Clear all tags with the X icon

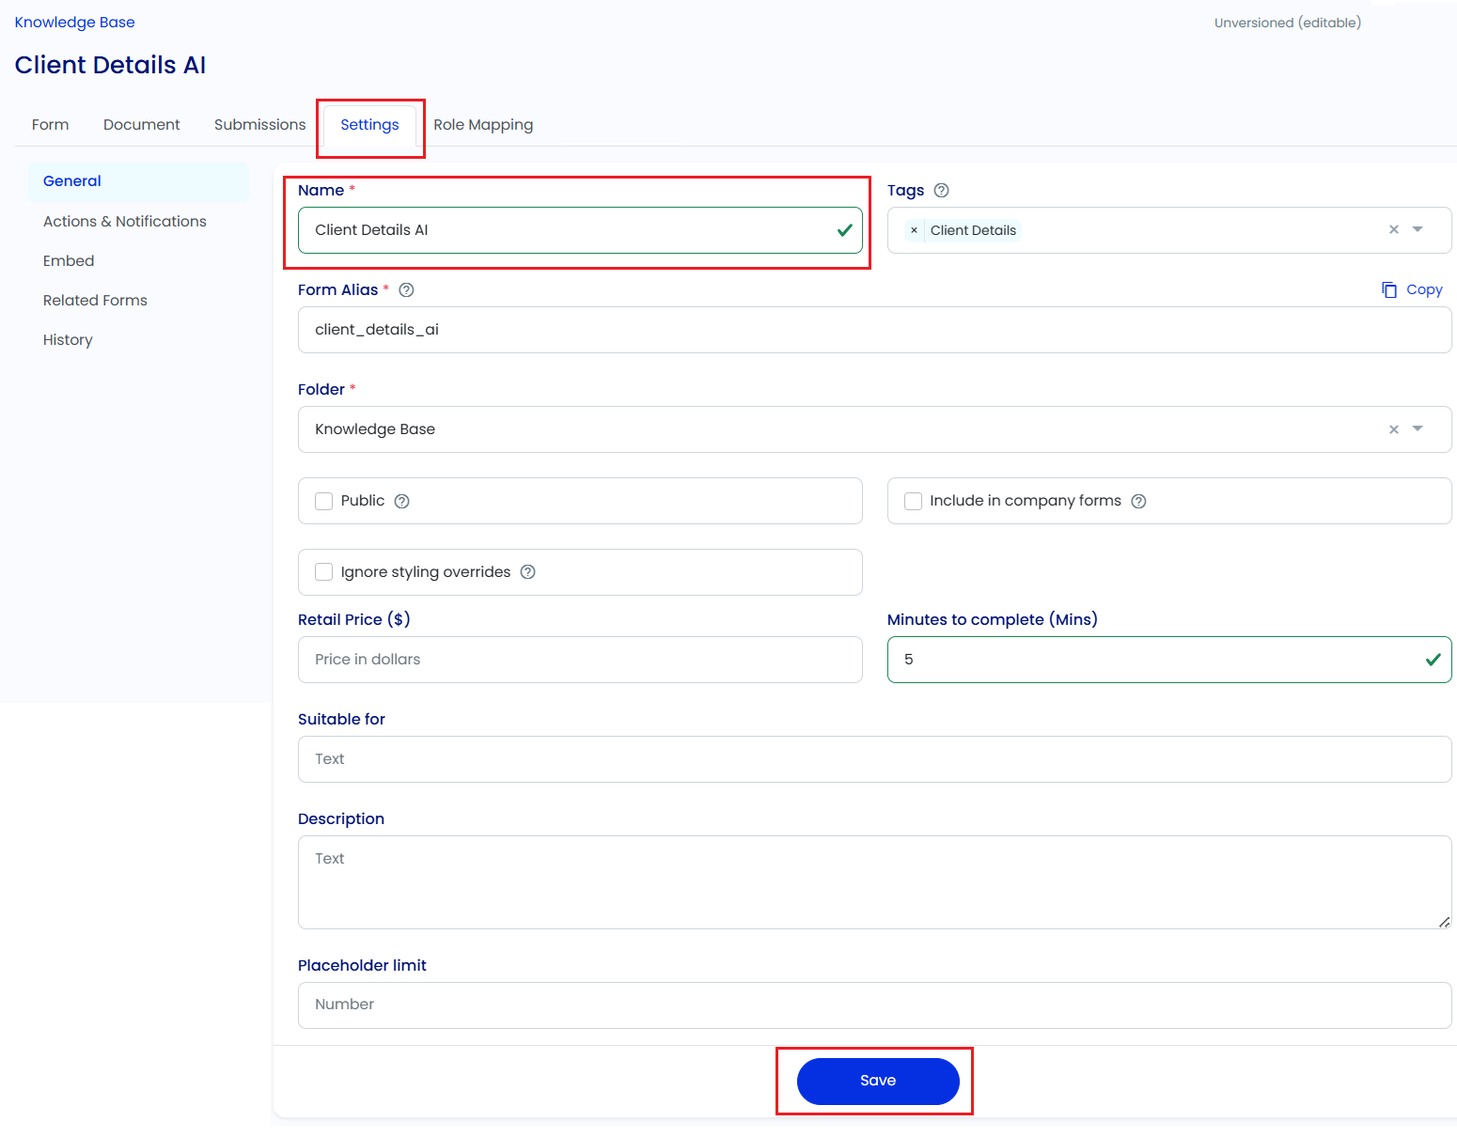[x=1394, y=230]
